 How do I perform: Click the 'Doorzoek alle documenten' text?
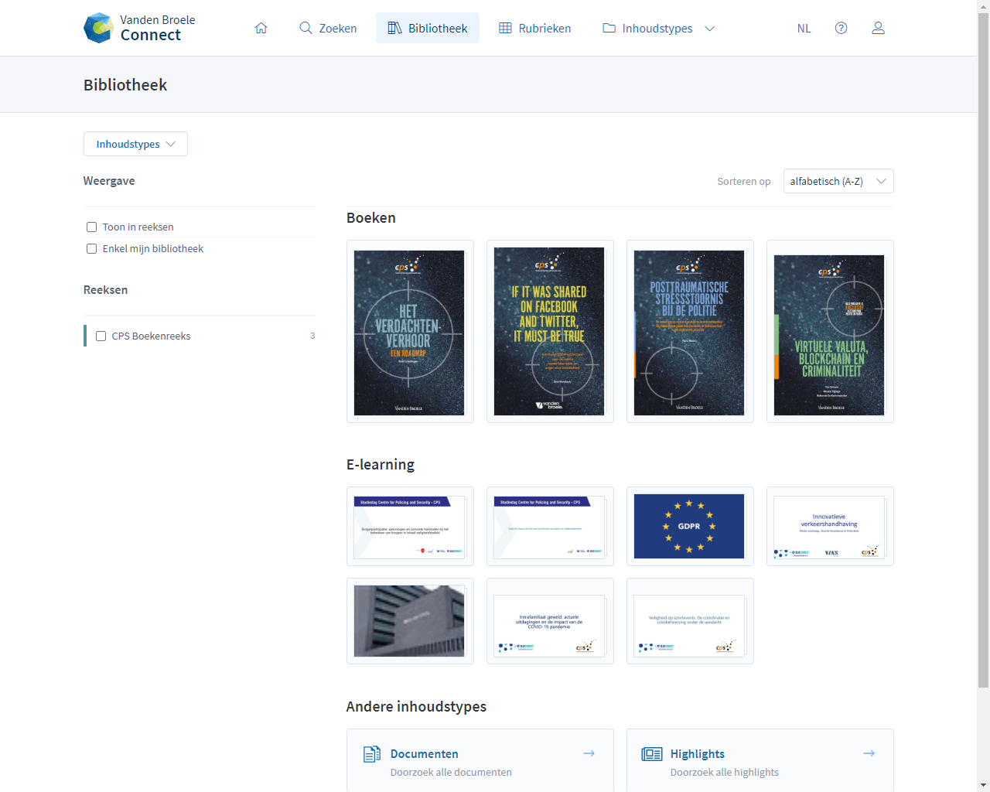point(451,772)
